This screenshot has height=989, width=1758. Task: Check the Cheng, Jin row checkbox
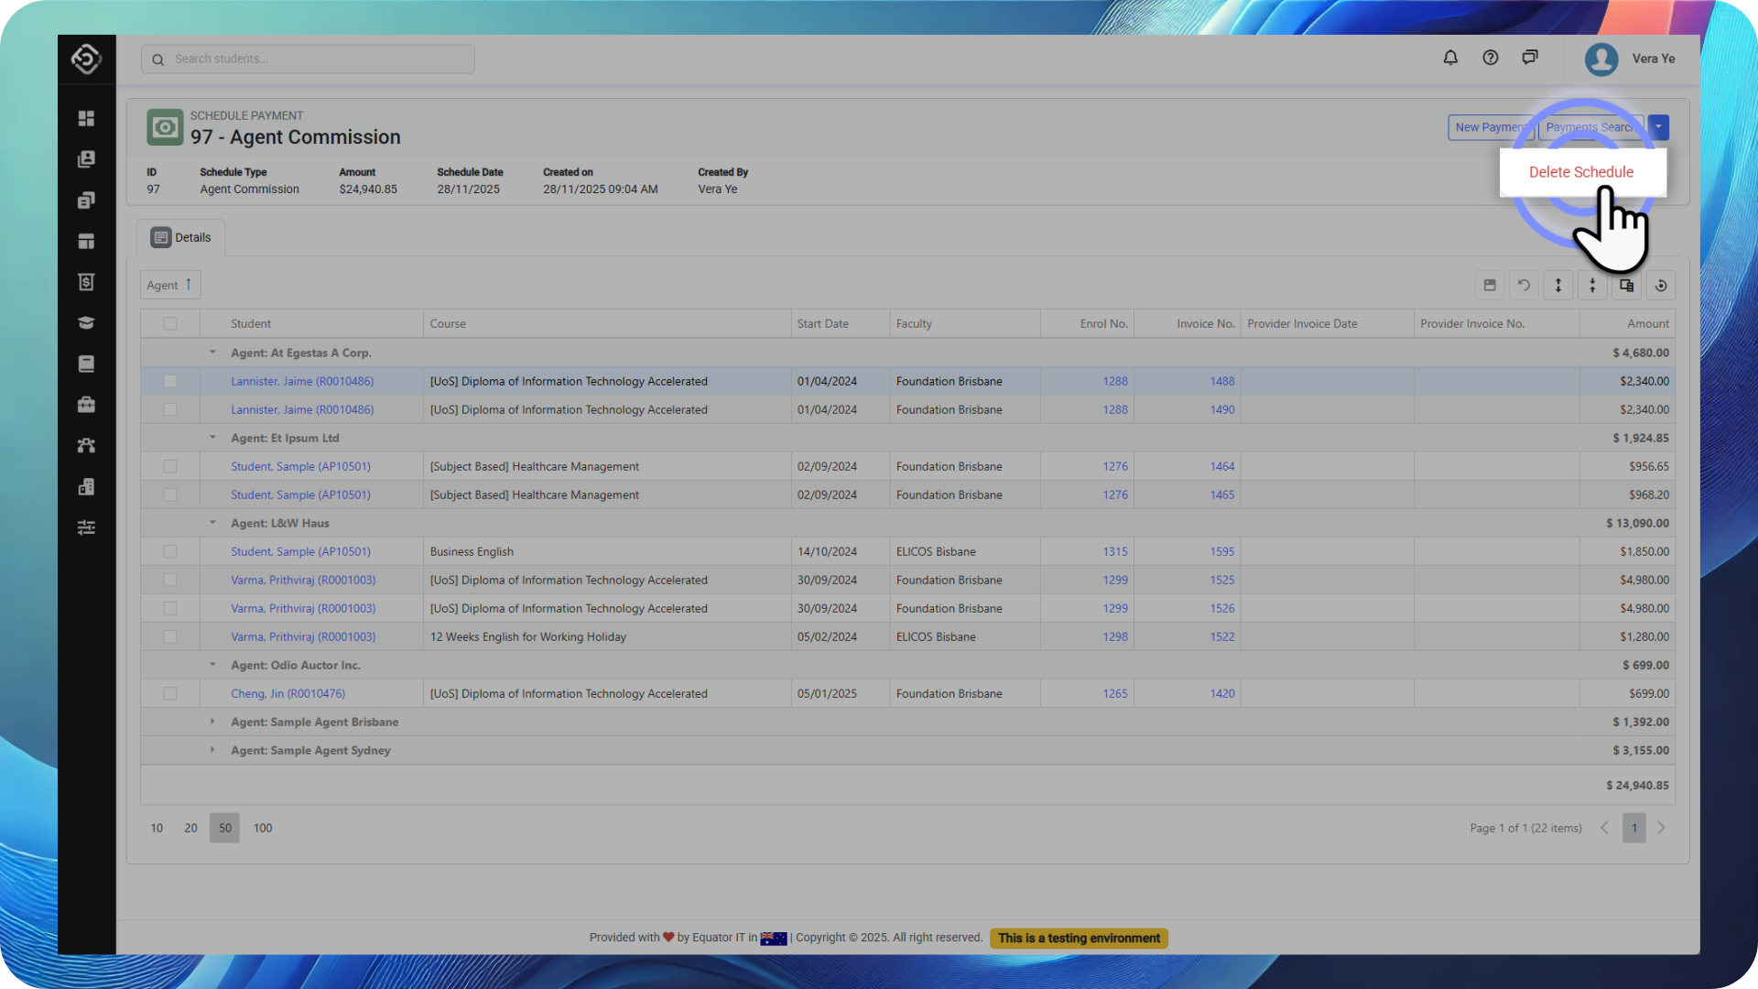(170, 693)
